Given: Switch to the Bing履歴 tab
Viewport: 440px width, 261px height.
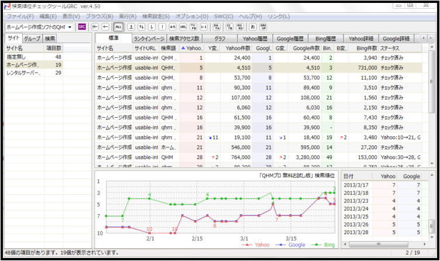Looking at the screenshot, I should tap(325, 39).
